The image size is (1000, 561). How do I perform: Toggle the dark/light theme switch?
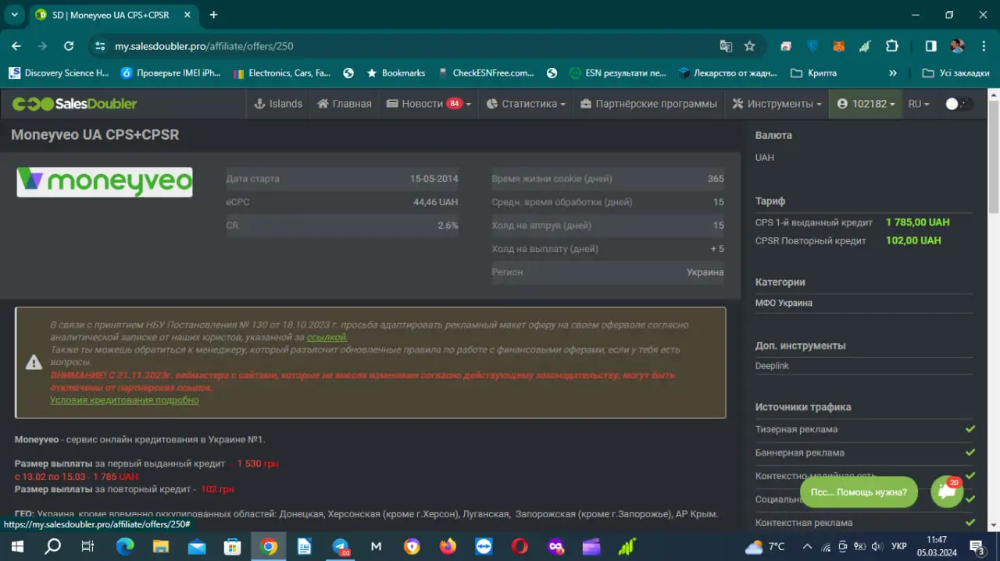(959, 104)
